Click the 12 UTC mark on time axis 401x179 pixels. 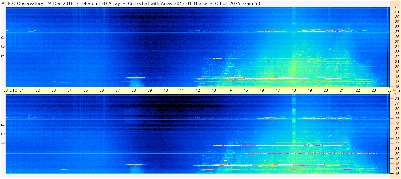198,90
